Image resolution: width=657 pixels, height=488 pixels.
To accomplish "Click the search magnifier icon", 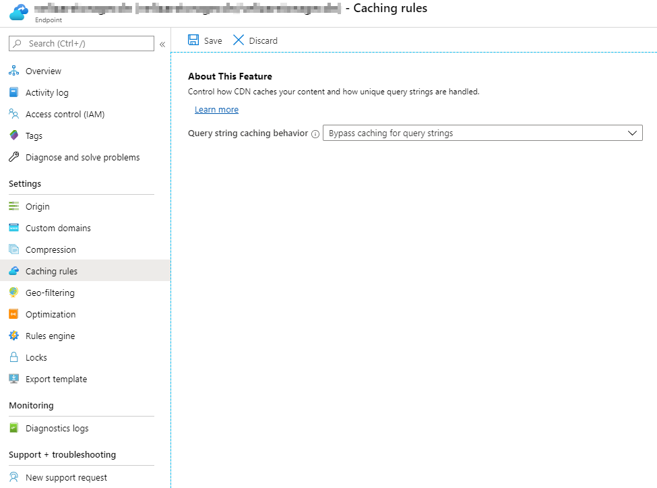I will [17, 43].
